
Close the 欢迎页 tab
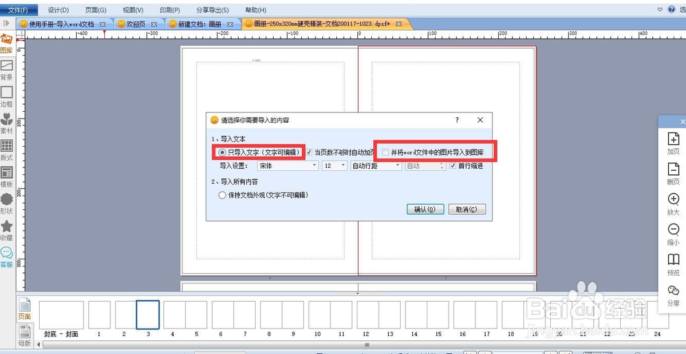[x=154, y=25]
